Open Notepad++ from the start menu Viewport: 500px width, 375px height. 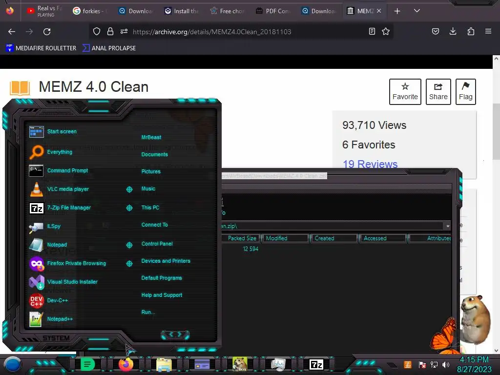[51, 319]
